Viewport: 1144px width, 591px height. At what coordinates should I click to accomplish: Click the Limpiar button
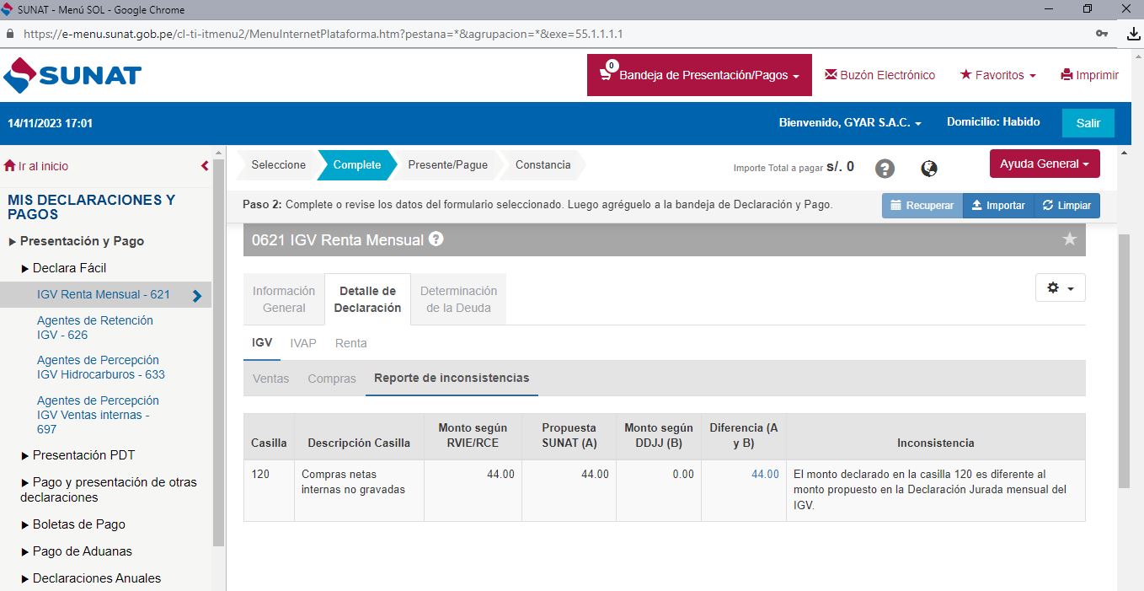1066,206
